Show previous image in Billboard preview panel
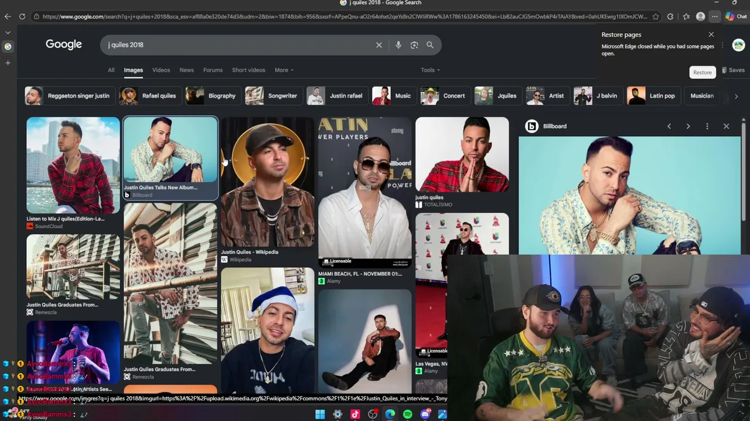750x421 pixels. pyautogui.click(x=669, y=126)
